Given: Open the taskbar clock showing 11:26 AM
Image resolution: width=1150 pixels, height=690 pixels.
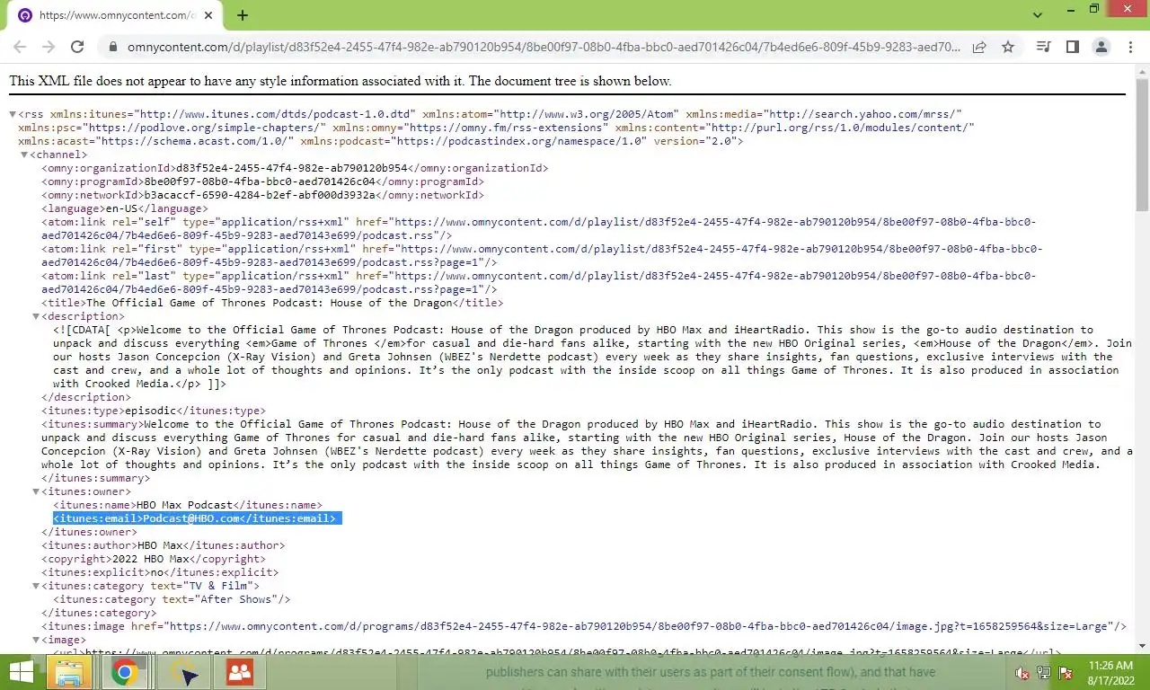Looking at the screenshot, I should pos(1110,672).
